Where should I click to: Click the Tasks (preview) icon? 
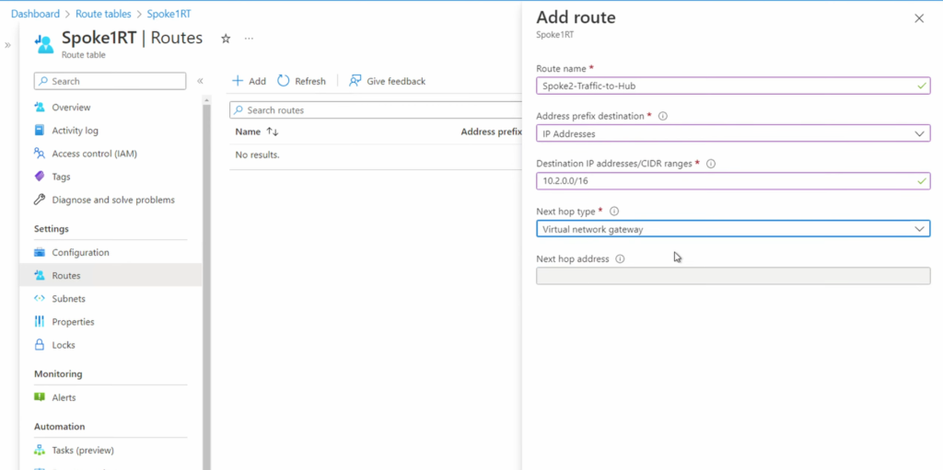click(40, 450)
